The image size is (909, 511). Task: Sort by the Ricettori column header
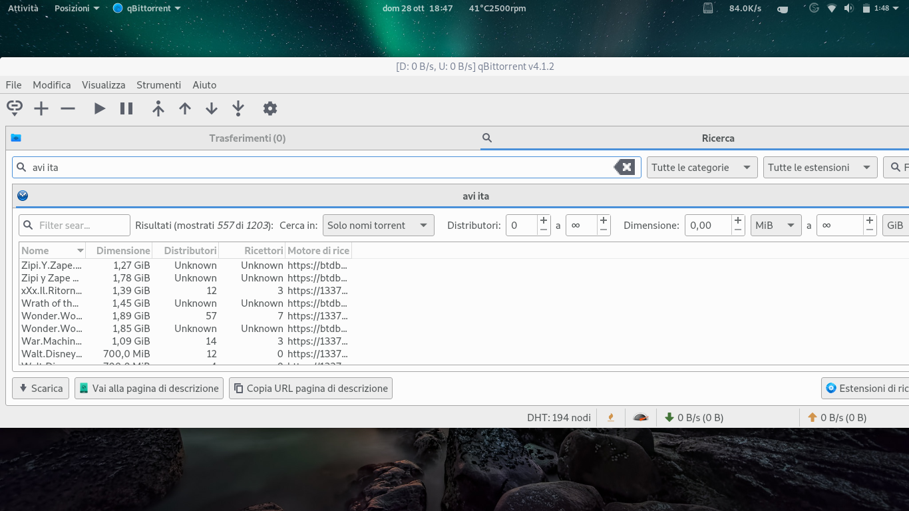[252, 251]
